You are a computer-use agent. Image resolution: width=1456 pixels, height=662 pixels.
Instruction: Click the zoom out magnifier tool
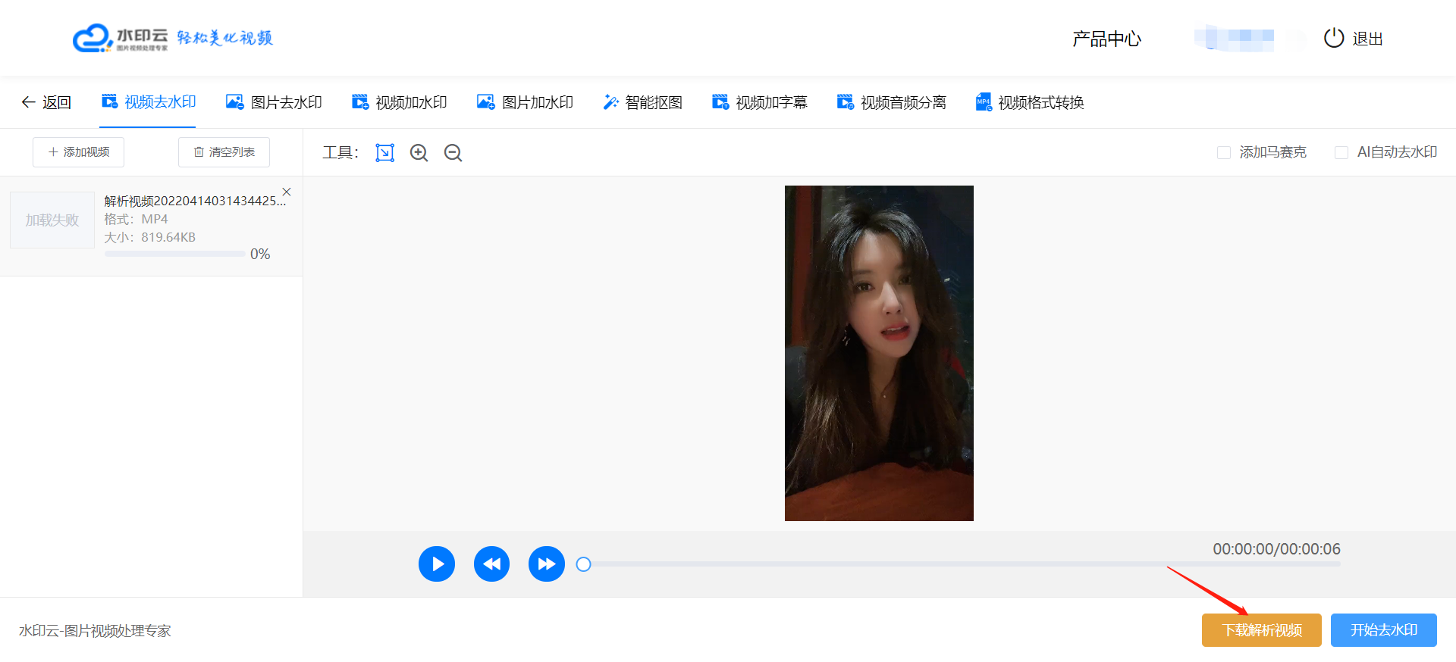[453, 153]
